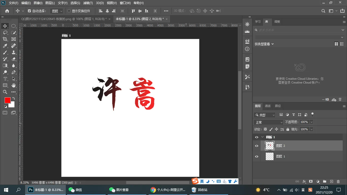Open the 图像(I) menu
Viewport: 347px width, 195px height.
coord(38,3)
